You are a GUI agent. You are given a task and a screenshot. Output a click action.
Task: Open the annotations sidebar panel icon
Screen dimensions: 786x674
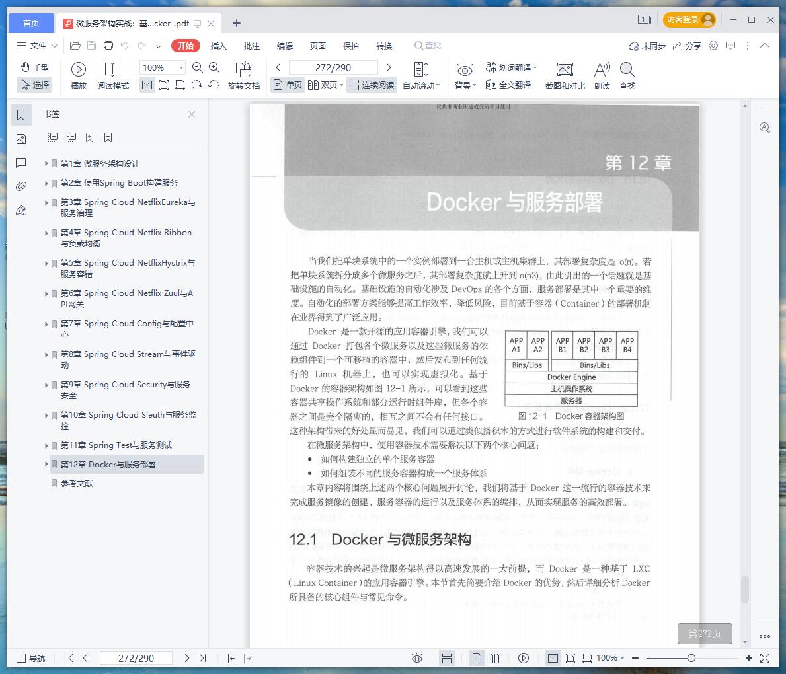click(21, 163)
